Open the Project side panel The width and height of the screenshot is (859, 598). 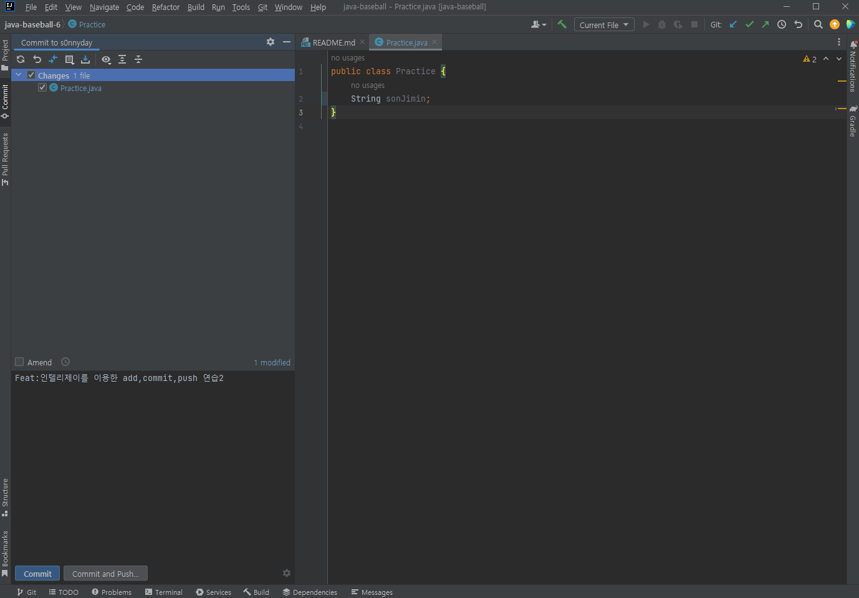tap(5, 55)
